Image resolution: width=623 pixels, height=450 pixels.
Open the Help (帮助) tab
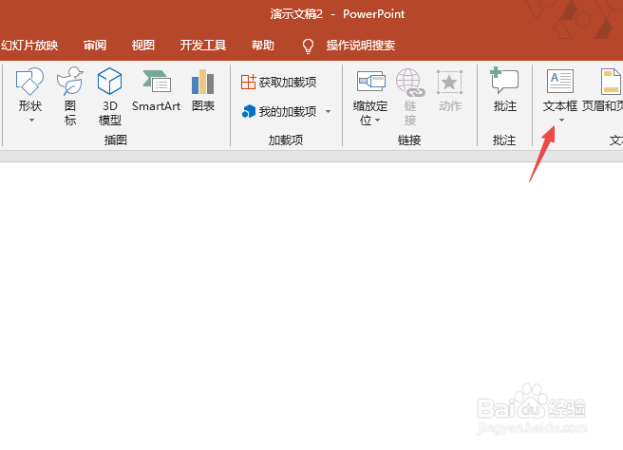pyautogui.click(x=263, y=46)
